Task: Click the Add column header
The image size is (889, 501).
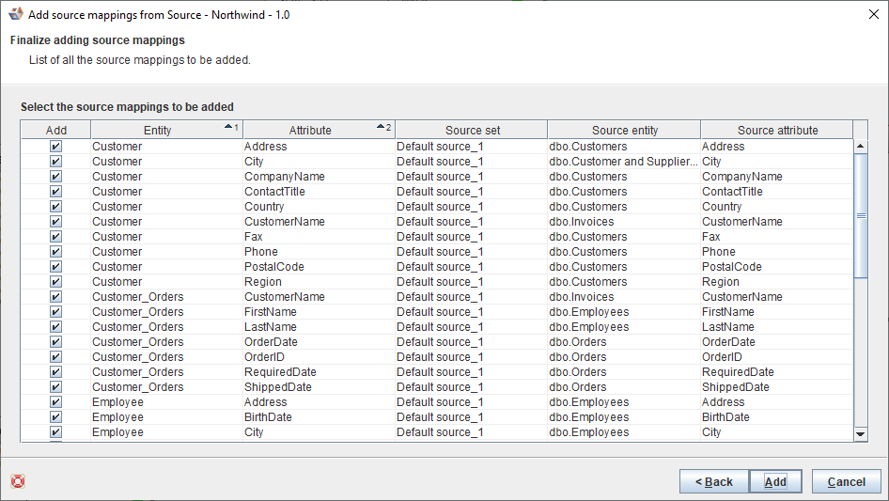Action: click(x=56, y=131)
